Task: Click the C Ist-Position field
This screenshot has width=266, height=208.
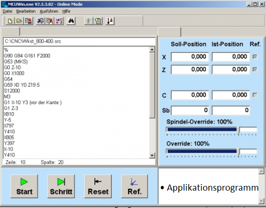Action: coord(231,95)
